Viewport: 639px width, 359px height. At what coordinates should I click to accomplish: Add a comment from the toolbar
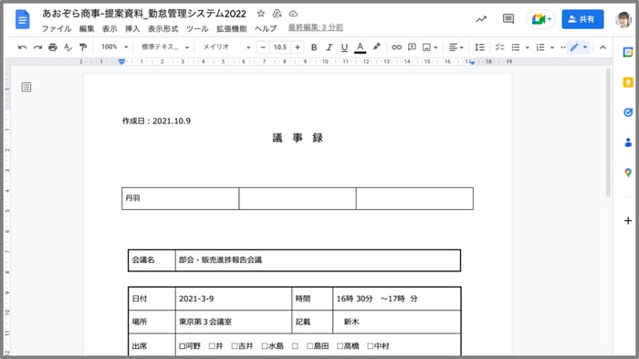412,48
